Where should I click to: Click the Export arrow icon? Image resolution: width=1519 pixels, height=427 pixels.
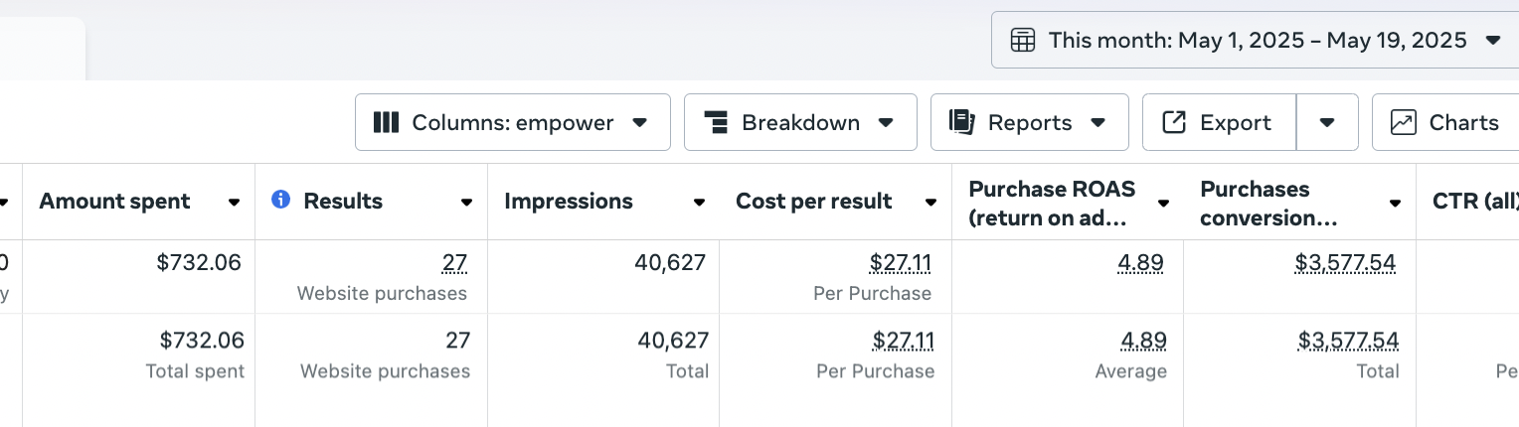[x=1174, y=123]
